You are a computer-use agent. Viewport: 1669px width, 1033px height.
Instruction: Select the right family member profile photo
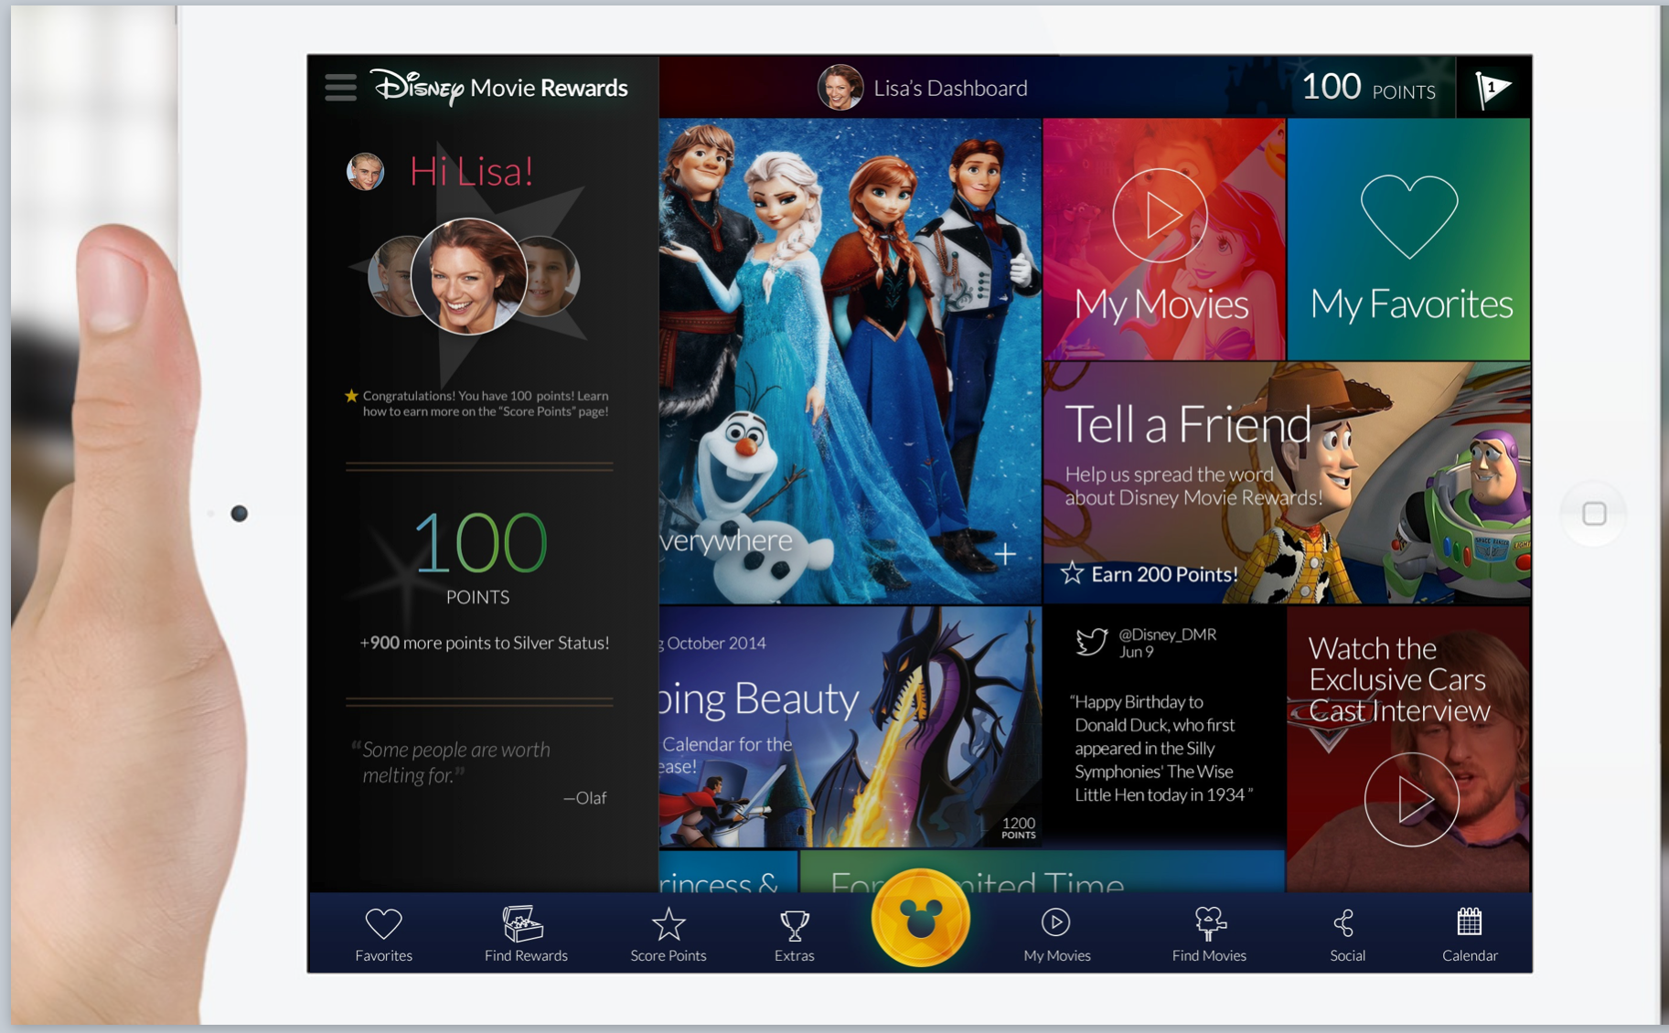click(x=551, y=276)
